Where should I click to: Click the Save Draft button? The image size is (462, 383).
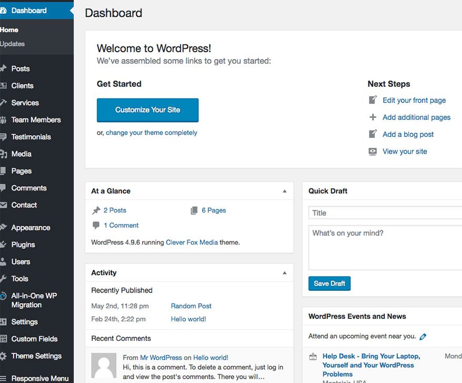pyautogui.click(x=329, y=284)
